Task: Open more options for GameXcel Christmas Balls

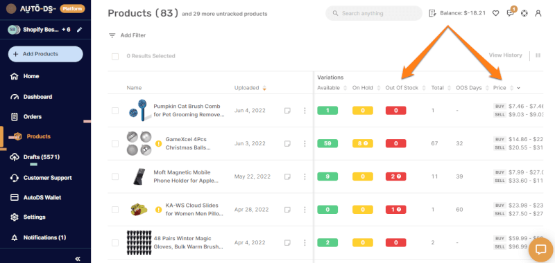Action: 305,144
